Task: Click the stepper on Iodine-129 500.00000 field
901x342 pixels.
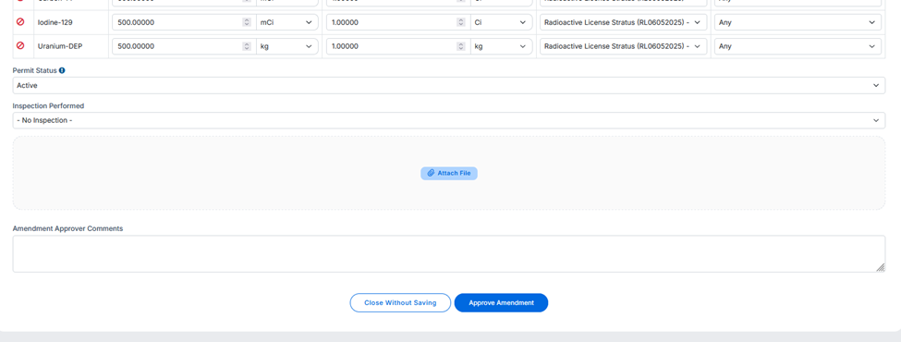Action: coord(247,22)
